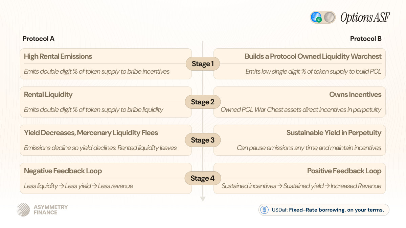This screenshot has height=228, width=406.
Task: Click the Options ASF title text
Action: coord(365,18)
